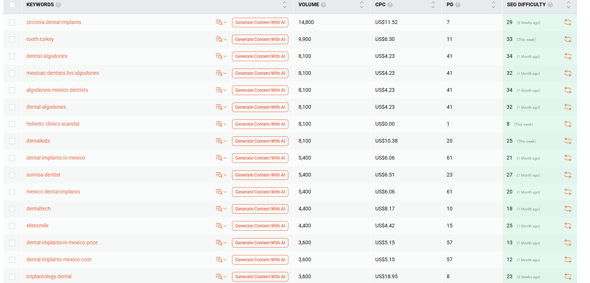Open search dropdown for mexico dental implants
The image size is (590, 283).
221,192
